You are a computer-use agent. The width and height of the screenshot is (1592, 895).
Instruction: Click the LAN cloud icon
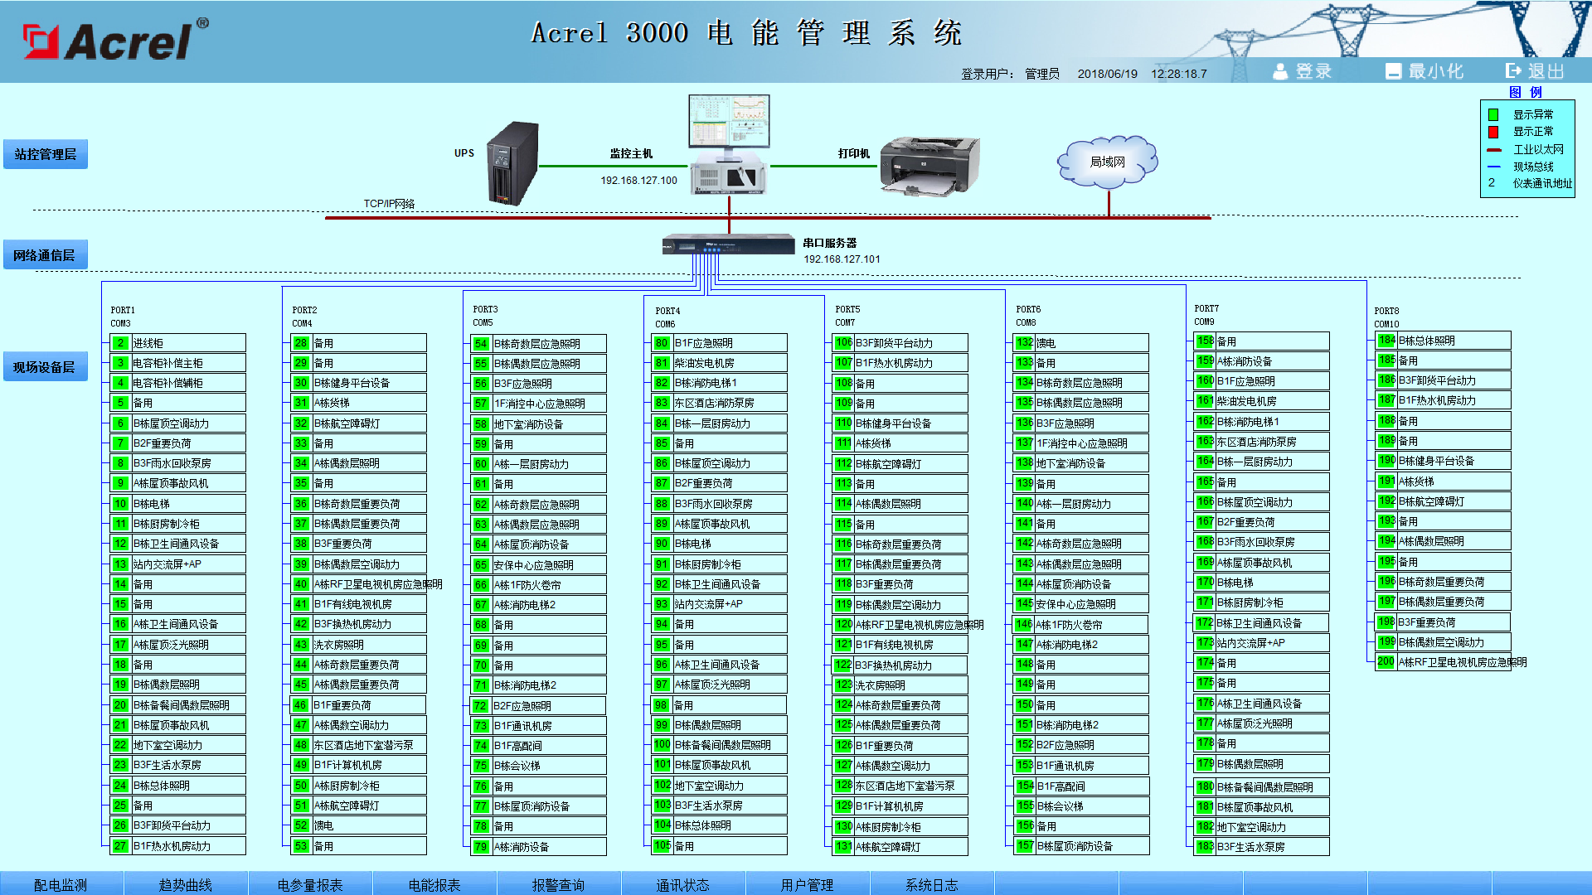[1107, 162]
